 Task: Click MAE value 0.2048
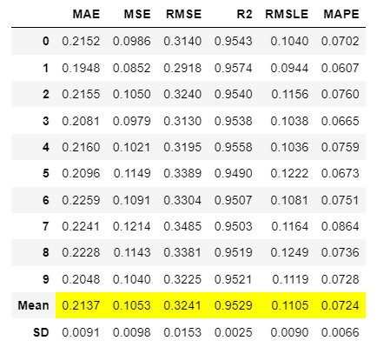point(81,279)
